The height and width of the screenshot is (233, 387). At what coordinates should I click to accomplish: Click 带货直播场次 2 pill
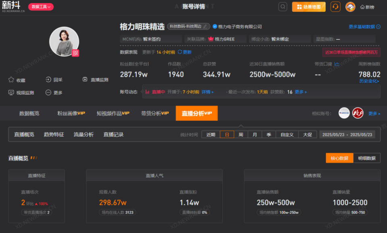pos(37,212)
